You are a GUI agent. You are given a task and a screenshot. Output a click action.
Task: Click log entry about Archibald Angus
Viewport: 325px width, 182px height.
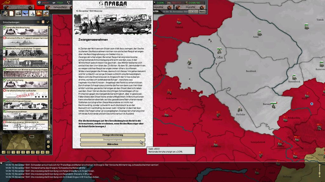click(52, 177)
